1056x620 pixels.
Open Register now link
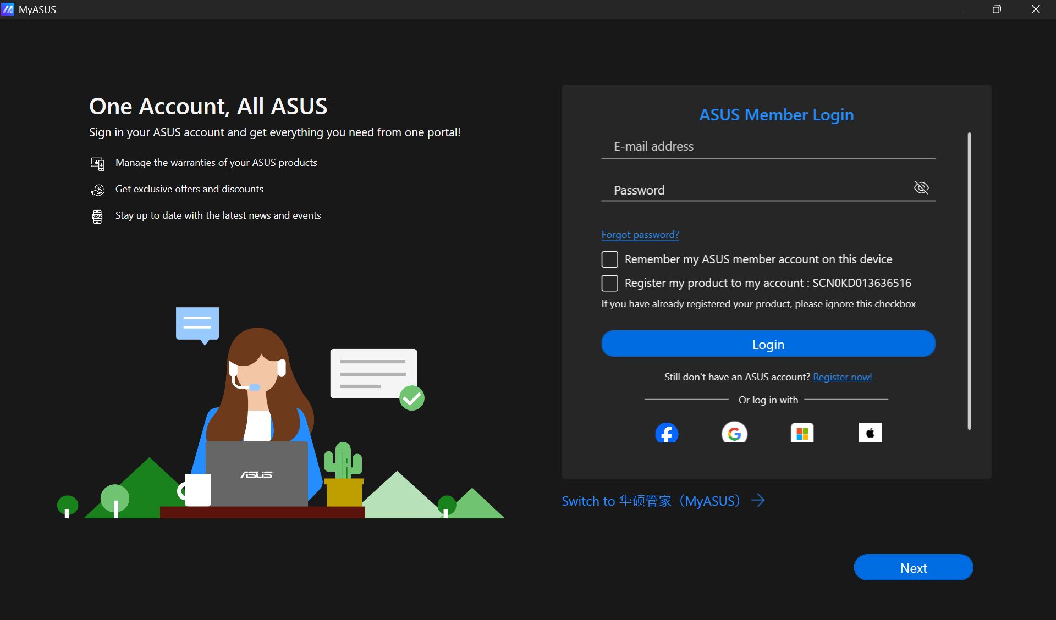point(842,377)
